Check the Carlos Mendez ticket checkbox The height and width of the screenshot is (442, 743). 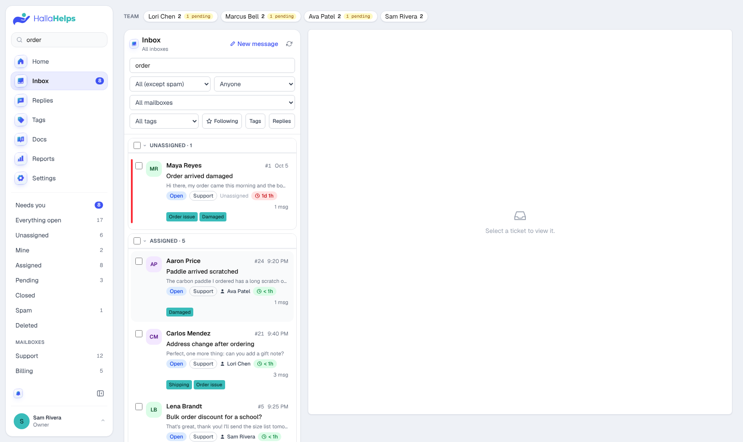[x=139, y=334]
